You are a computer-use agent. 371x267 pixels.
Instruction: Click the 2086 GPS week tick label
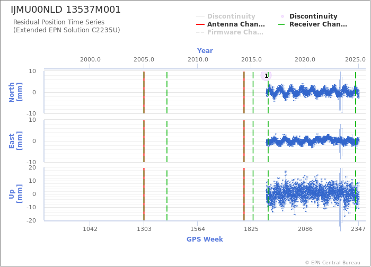tap(305, 229)
